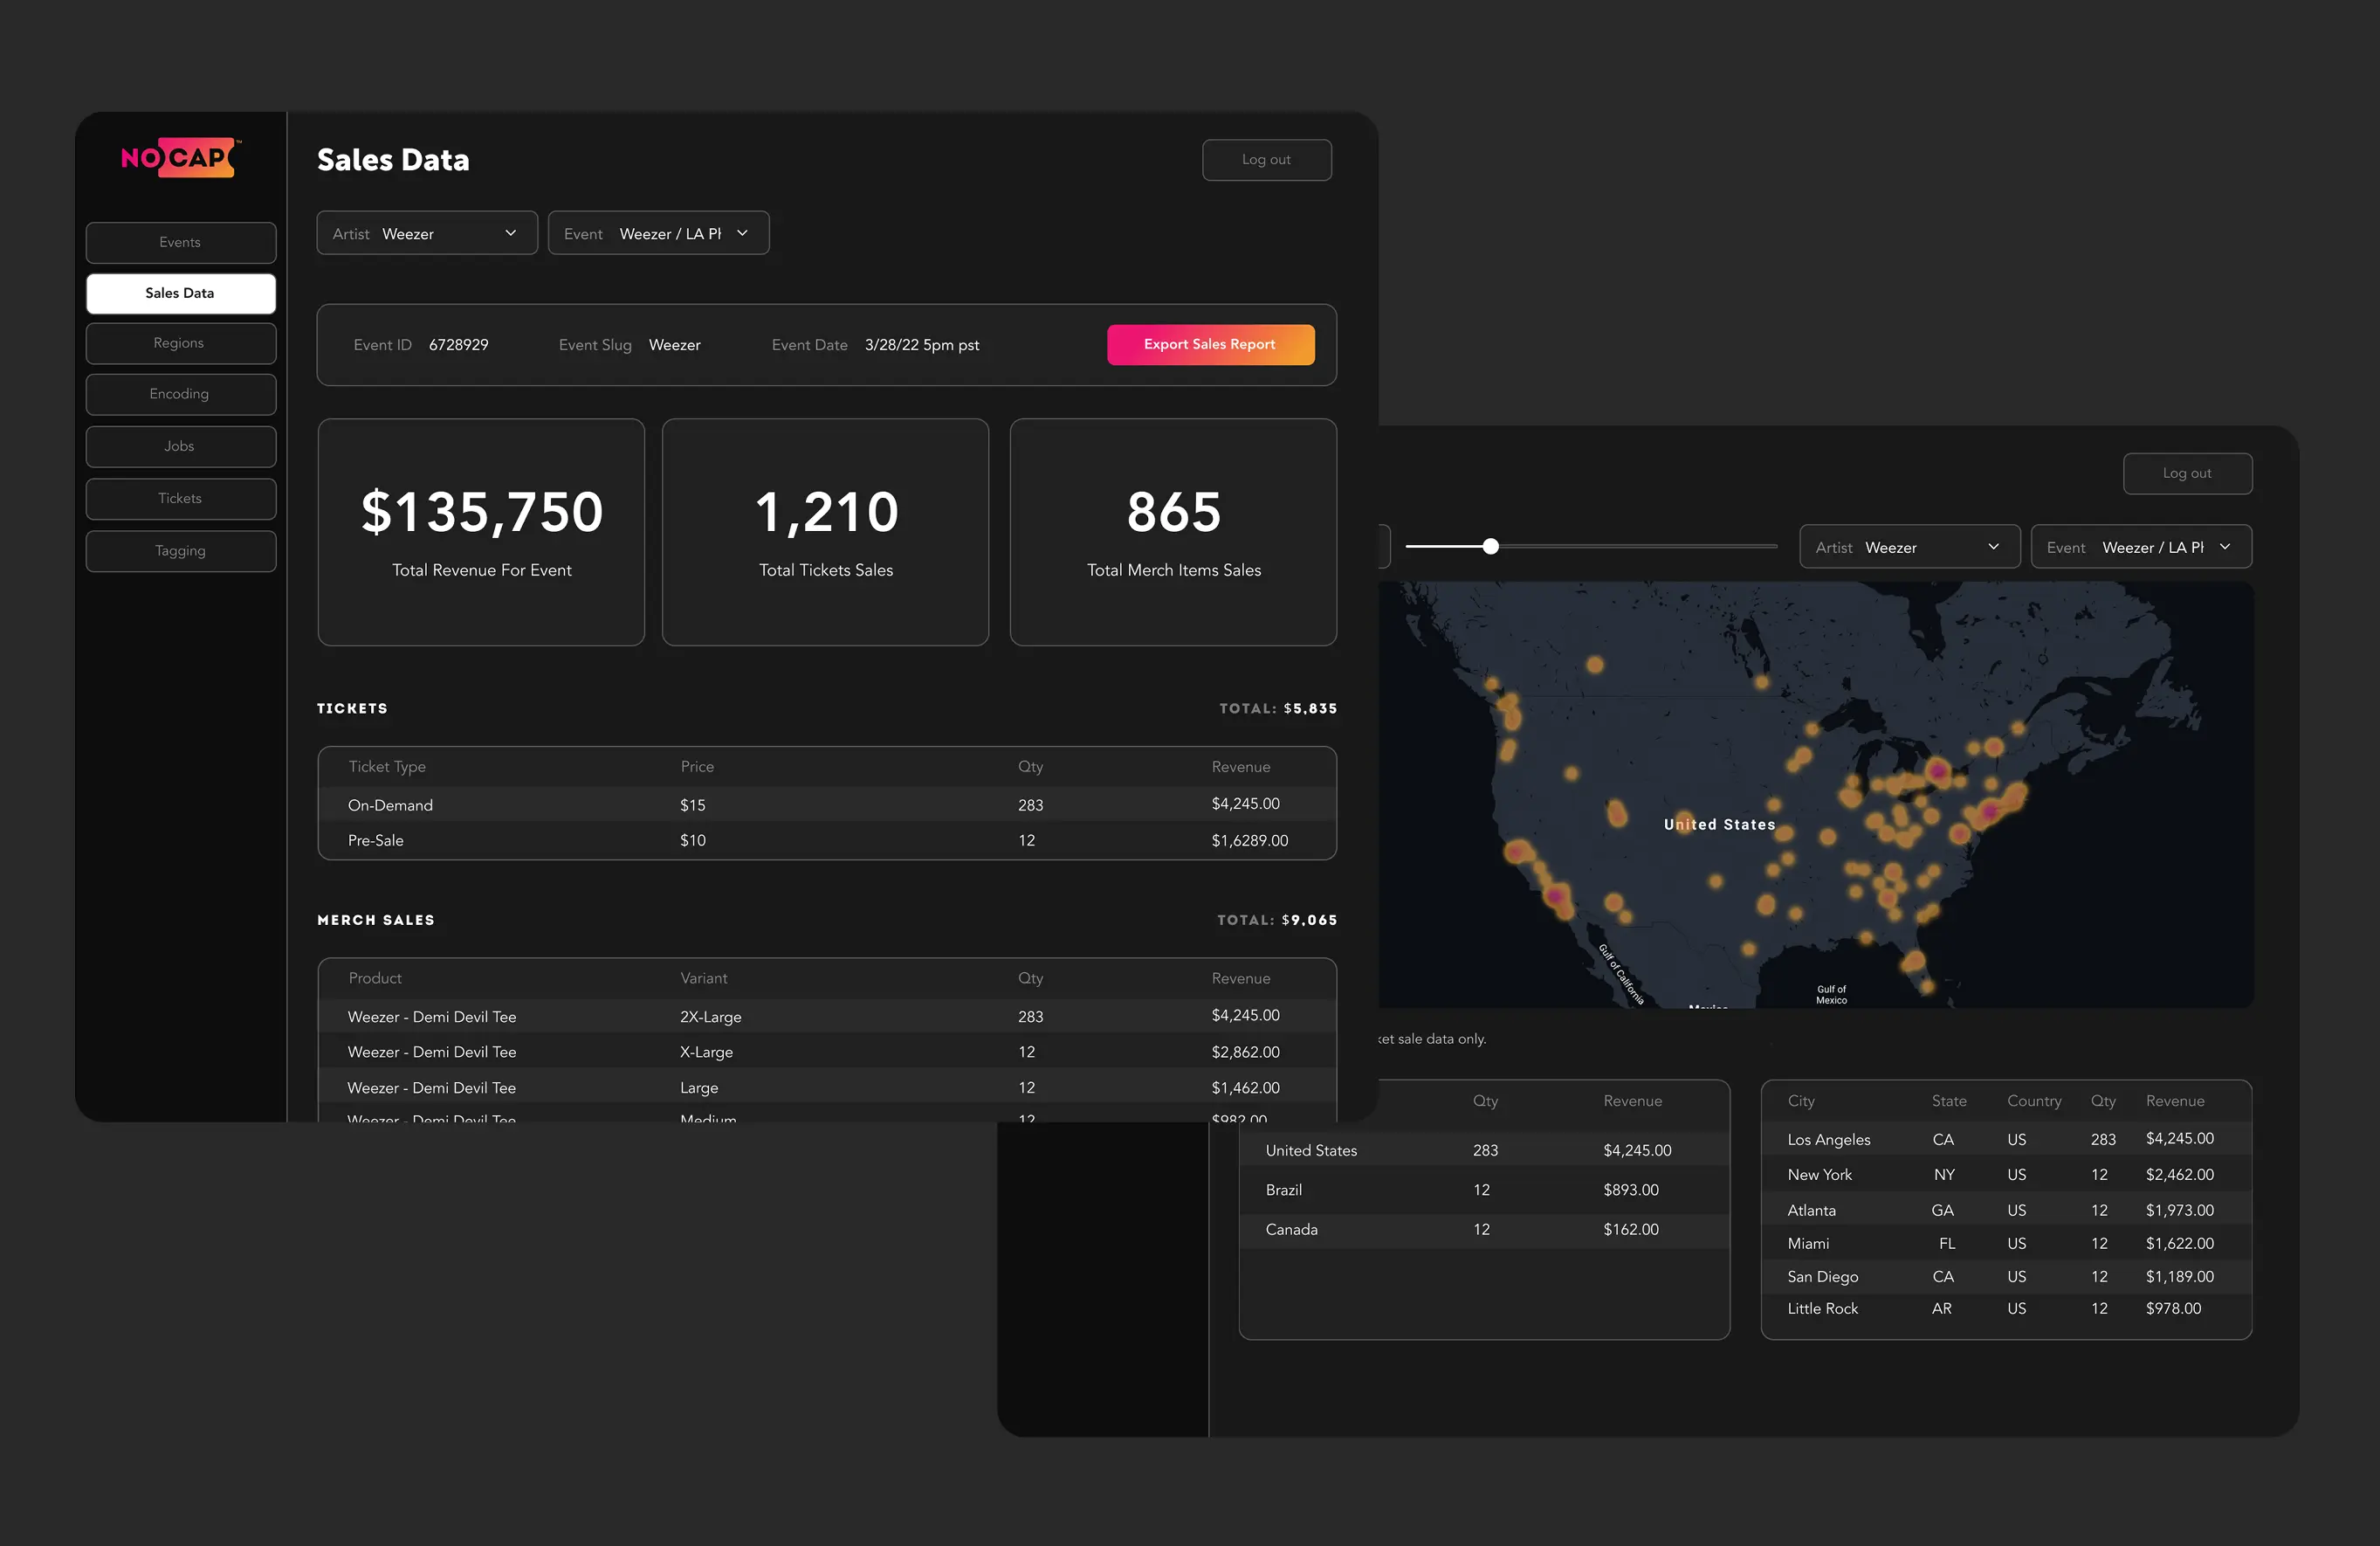Click On-Demand revenue $4,245.00

coord(1245,804)
